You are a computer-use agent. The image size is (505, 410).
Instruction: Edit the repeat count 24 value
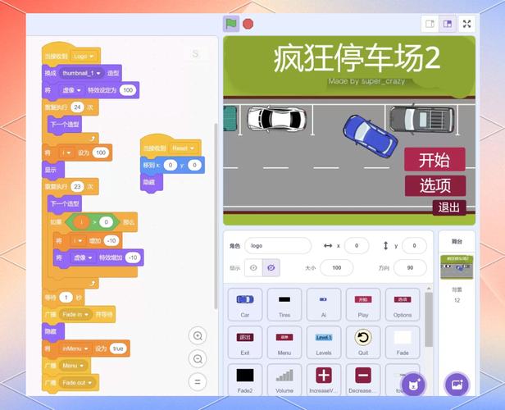pyautogui.click(x=77, y=107)
